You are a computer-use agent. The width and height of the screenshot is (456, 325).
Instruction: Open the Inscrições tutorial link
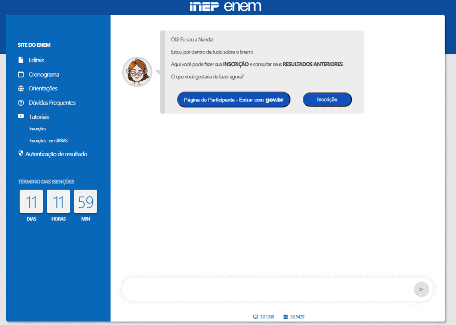(37, 129)
